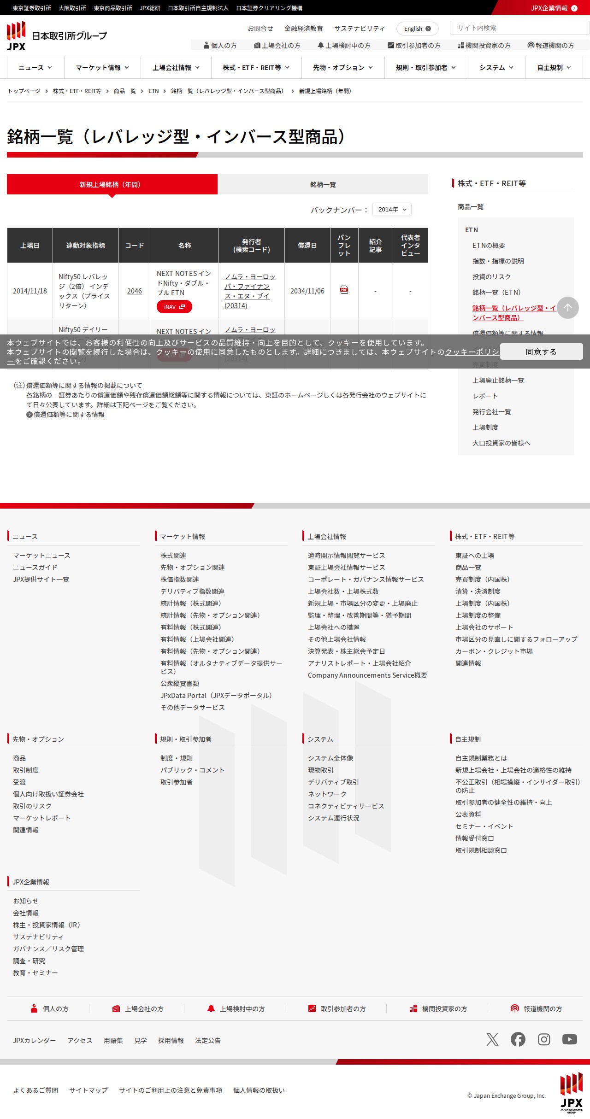Open the footer カーボン・クレジット市場 link
590x1119 pixels.
pos(494,651)
